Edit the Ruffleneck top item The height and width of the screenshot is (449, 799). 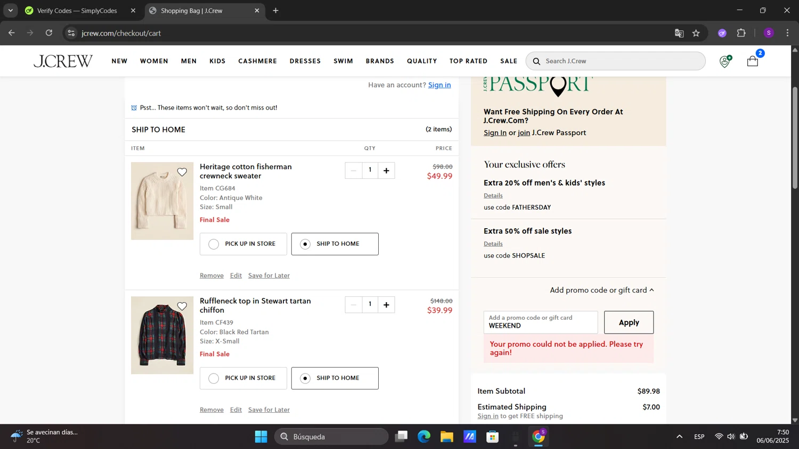click(236, 410)
